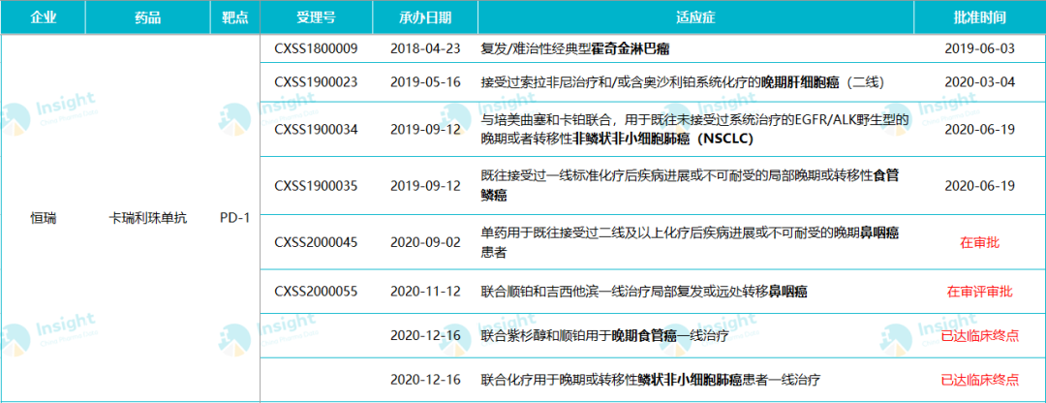Click the 联合化疗用于晚期或转移性 indication
The width and height of the screenshot is (1046, 403).
click(651, 381)
